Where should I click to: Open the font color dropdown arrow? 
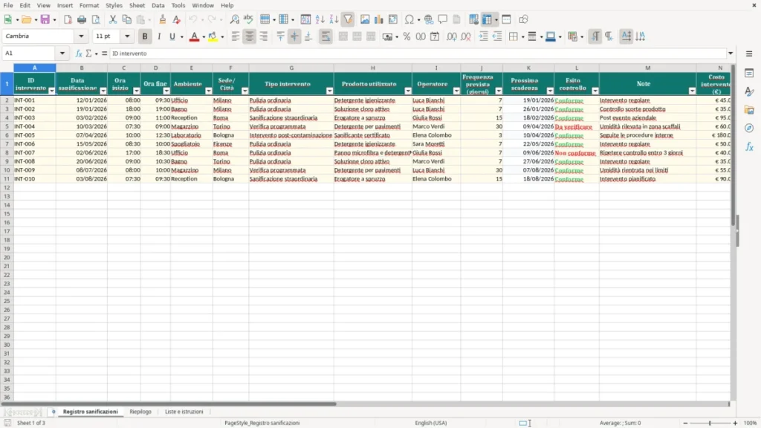click(204, 37)
